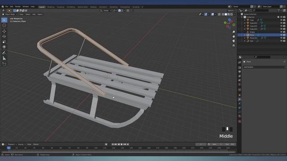Click the zoom view magnifier icon
Viewport: 287px width, 161px height.
[234, 32]
